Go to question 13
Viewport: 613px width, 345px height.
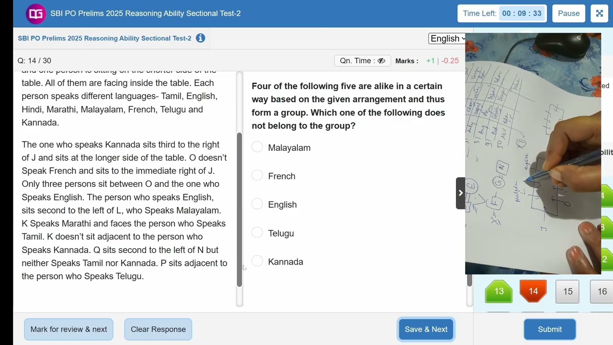[499, 291]
